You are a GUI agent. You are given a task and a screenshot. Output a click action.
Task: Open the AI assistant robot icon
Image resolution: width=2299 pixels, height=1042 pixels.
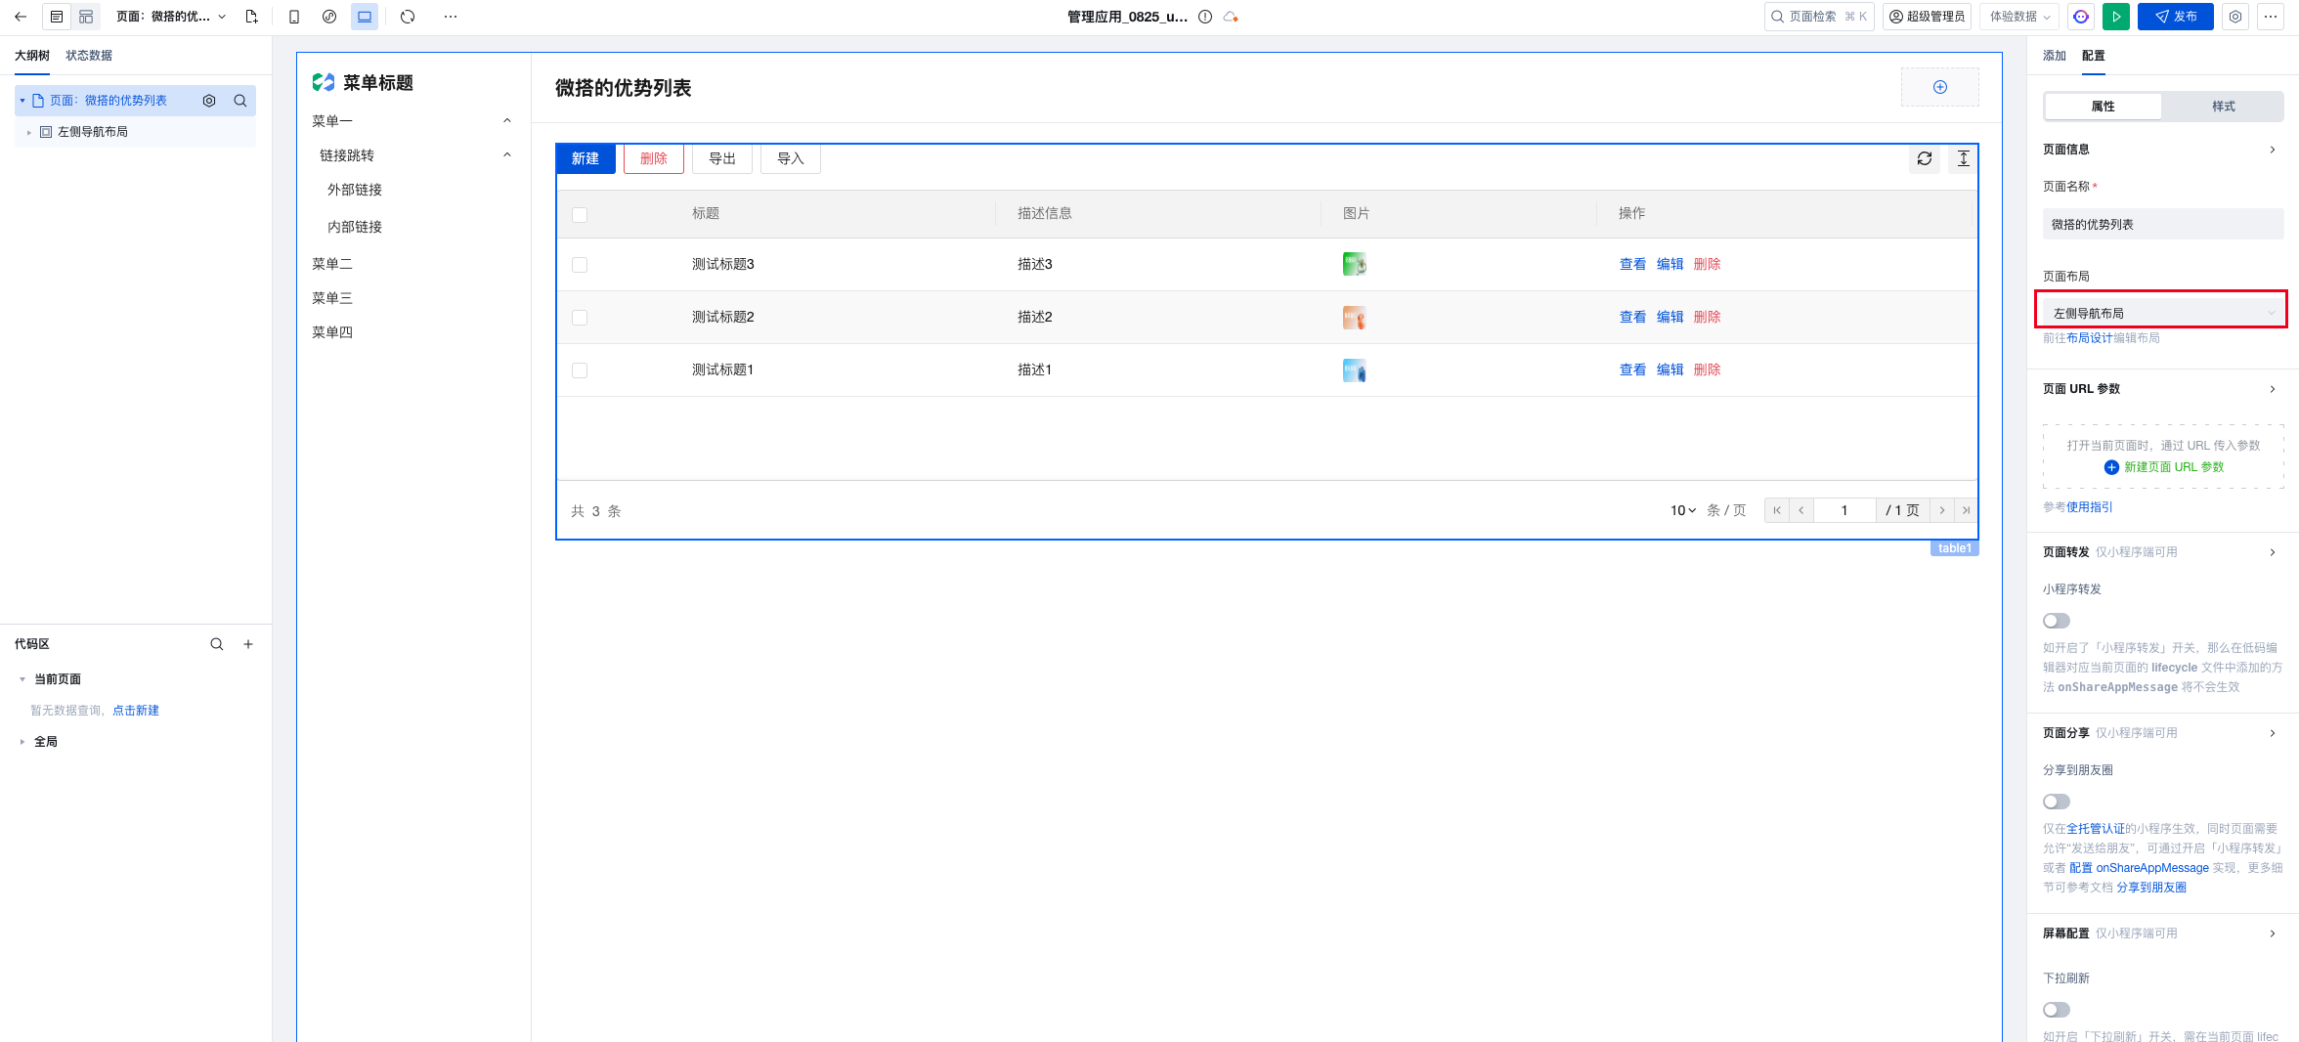(x=2081, y=17)
